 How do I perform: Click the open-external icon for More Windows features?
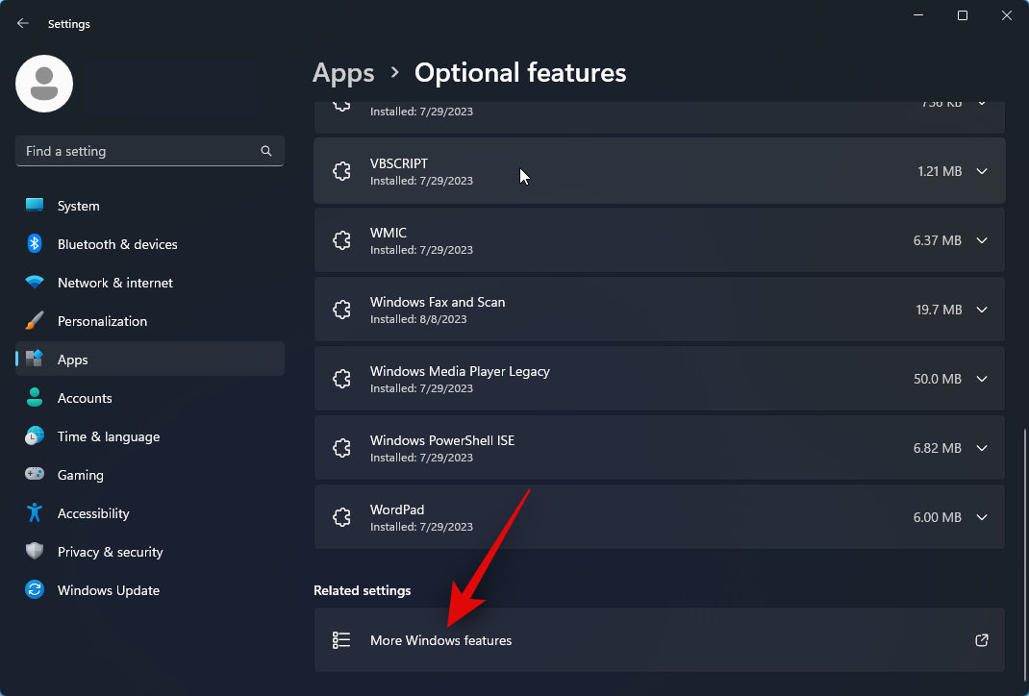(x=982, y=640)
